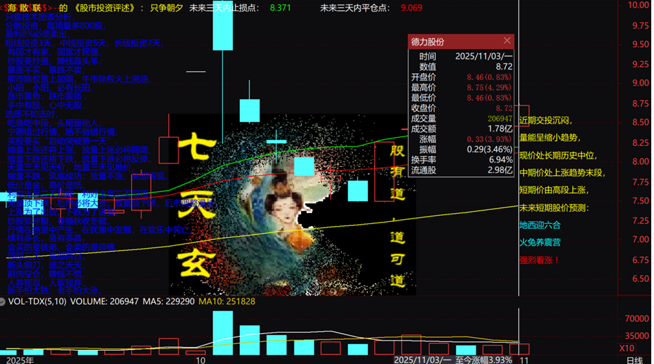This screenshot has height=364, width=654.
Task: Click the 35000 volume axis label
Action: (x=637, y=336)
